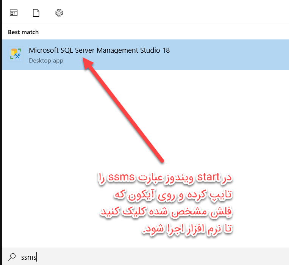The height and width of the screenshot is (265, 289).
Task: Focus the search box containing ssms
Action: point(145,257)
